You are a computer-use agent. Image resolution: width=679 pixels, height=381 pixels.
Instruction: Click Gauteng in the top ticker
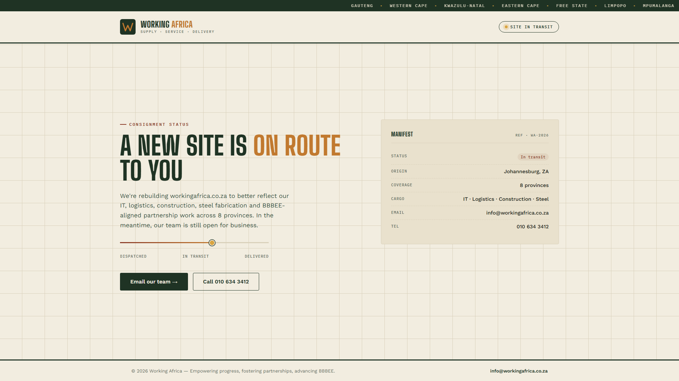(362, 6)
